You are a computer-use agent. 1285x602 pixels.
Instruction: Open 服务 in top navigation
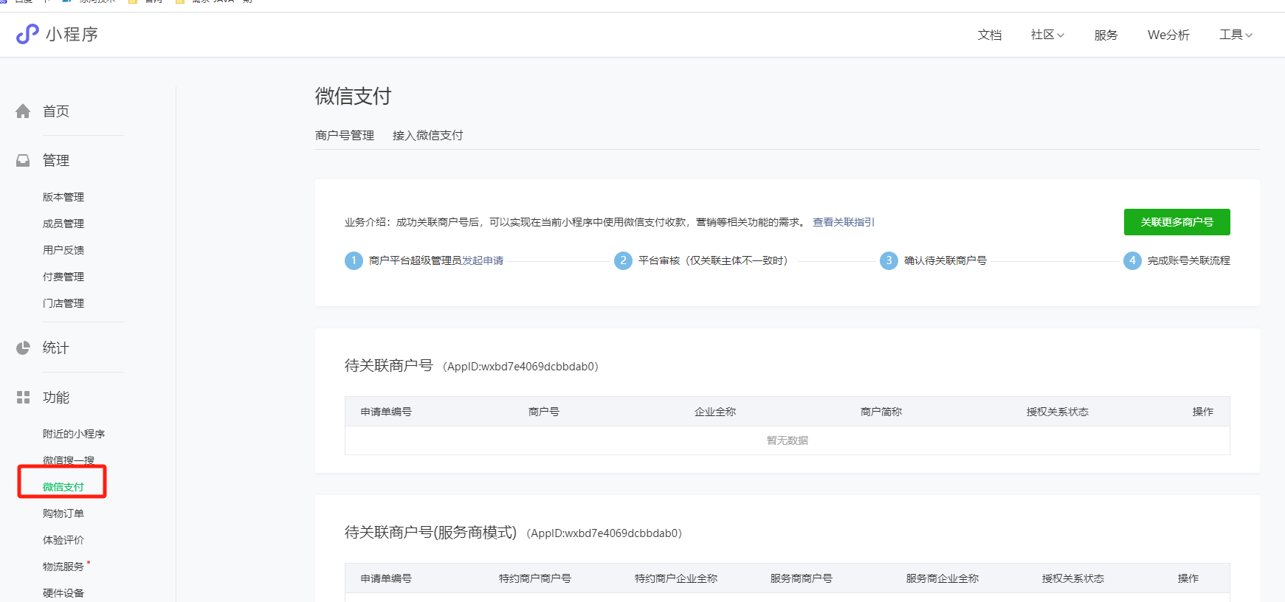[1106, 35]
